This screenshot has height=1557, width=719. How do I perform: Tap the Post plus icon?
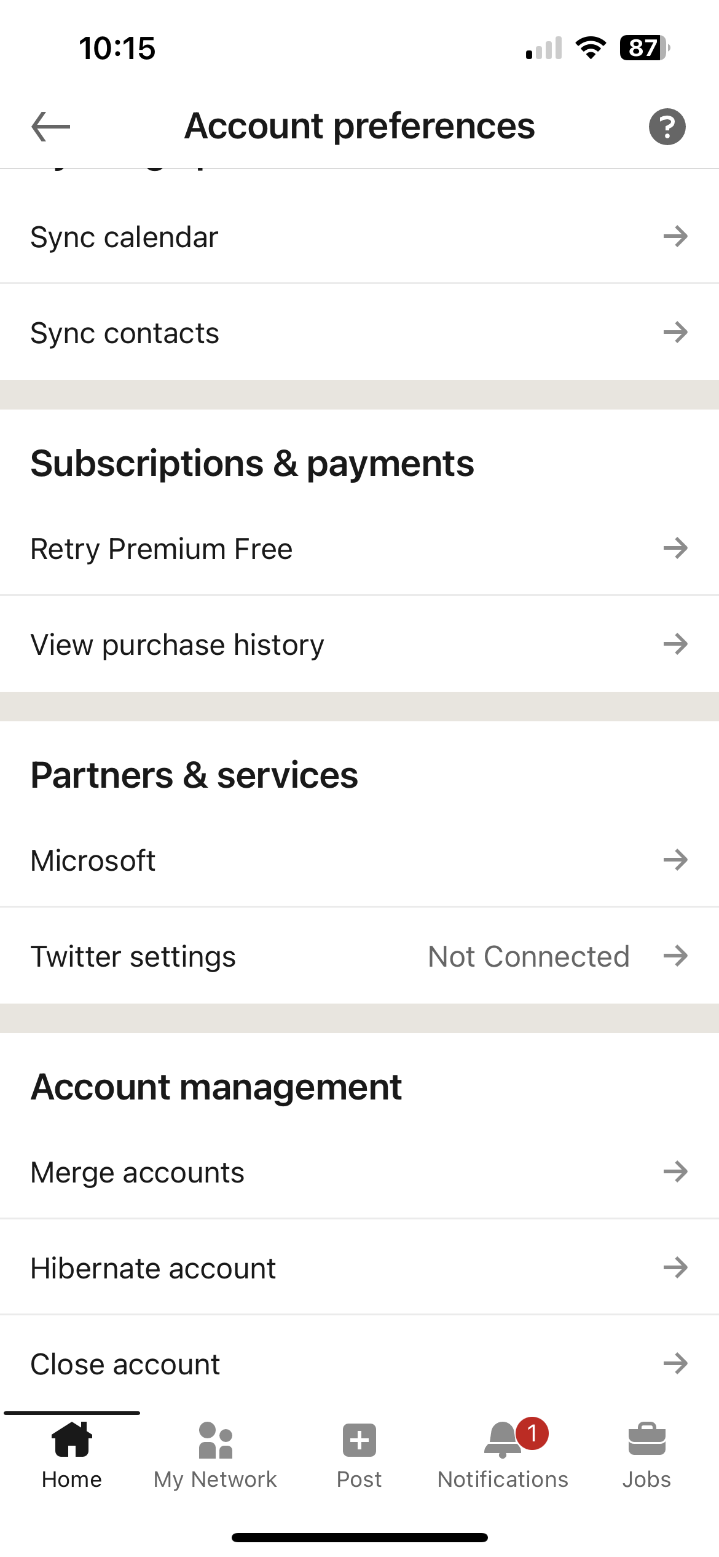(x=359, y=1440)
